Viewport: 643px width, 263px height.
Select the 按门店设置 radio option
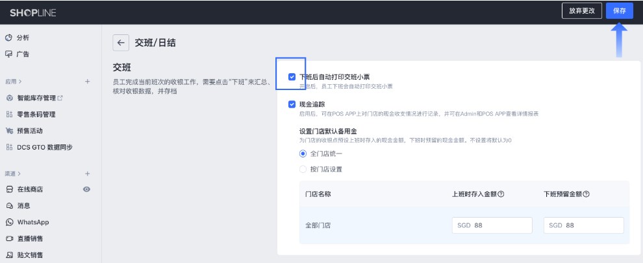[303, 169]
